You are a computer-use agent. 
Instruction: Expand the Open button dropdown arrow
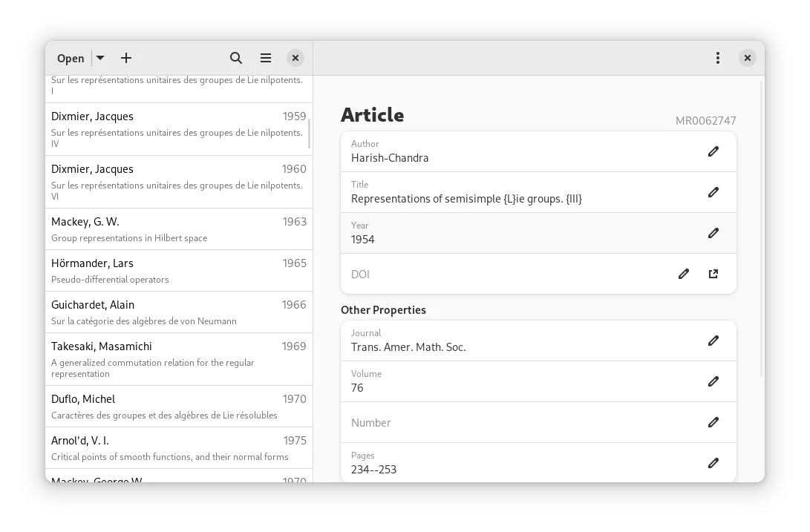click(x=100, y=58)
